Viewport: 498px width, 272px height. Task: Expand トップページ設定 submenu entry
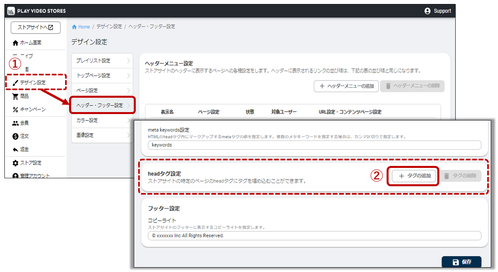(x=102, y=75)
